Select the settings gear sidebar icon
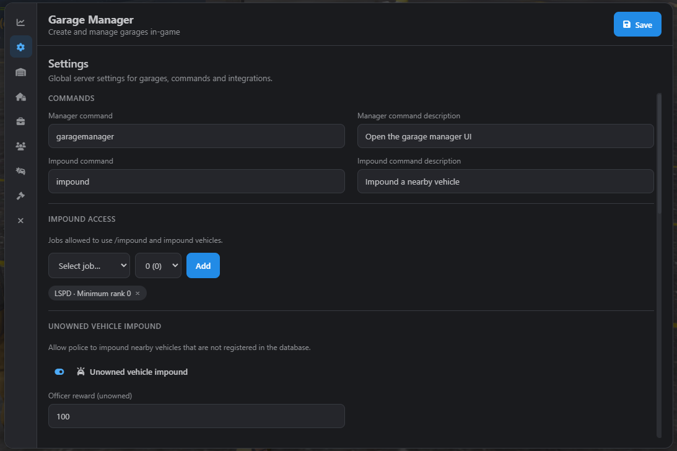Screen dimensions: 677x451 20,47
